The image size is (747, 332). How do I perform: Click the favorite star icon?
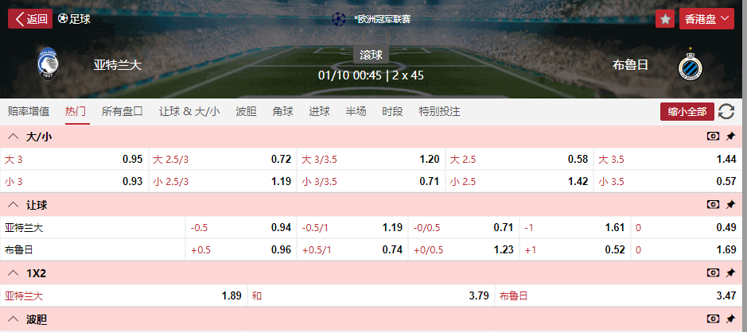(666, 19)
